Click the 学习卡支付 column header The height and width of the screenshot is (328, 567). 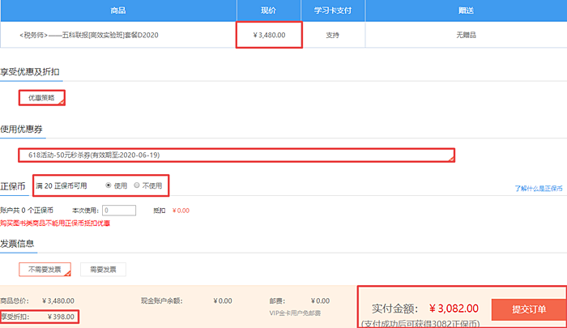point(333,11)
